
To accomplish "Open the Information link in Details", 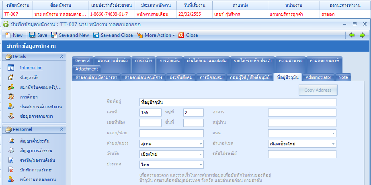I will point(31,68).
